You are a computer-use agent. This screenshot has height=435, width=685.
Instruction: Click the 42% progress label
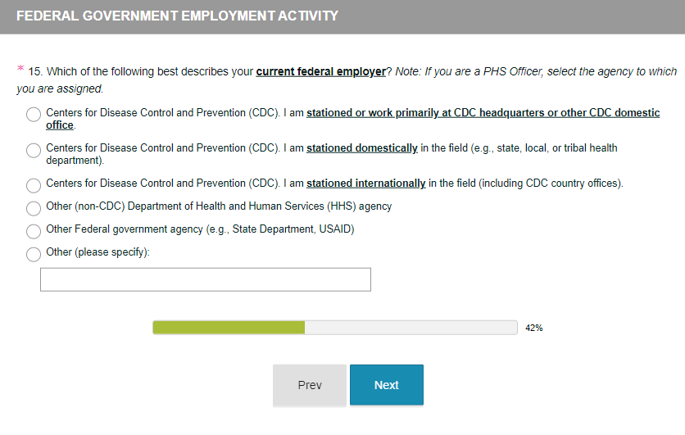coord(534,328)
